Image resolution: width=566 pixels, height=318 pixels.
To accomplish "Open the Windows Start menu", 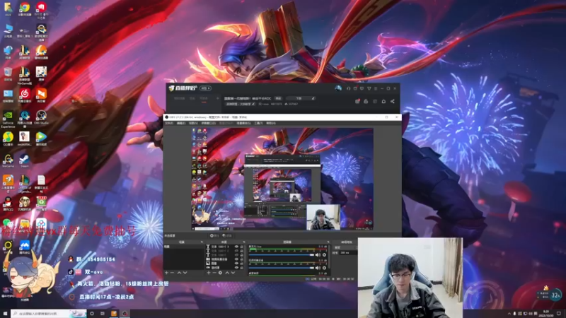I will [5, 314].
